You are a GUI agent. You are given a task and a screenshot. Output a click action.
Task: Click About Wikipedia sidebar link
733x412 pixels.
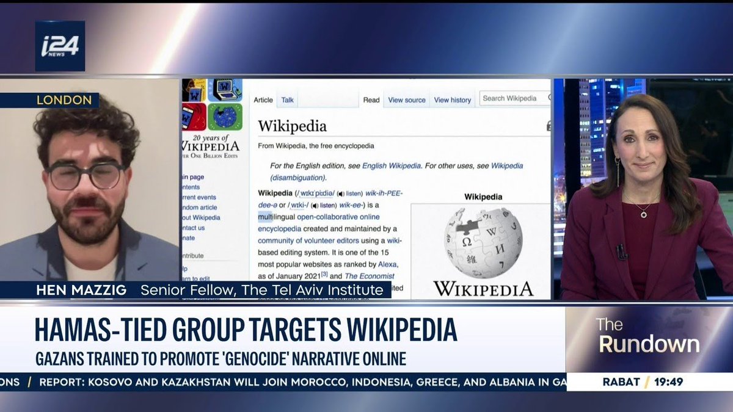point(201,217)
